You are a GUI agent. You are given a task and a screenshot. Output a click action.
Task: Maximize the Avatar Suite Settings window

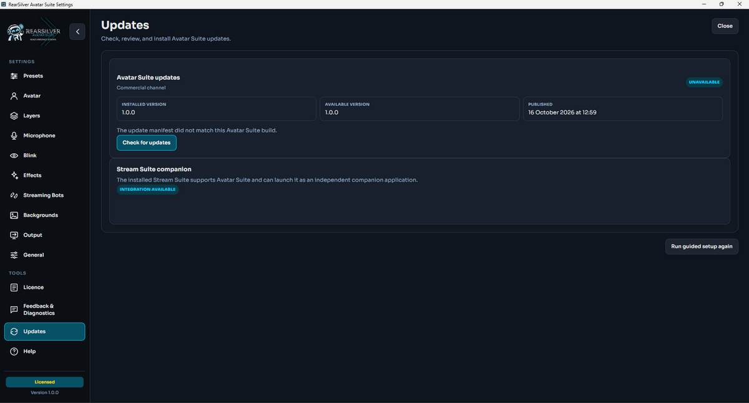pyautogui.click(x=722, y=4)
